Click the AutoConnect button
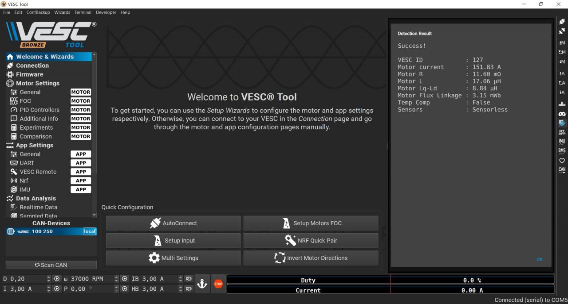 coord(173,223)
